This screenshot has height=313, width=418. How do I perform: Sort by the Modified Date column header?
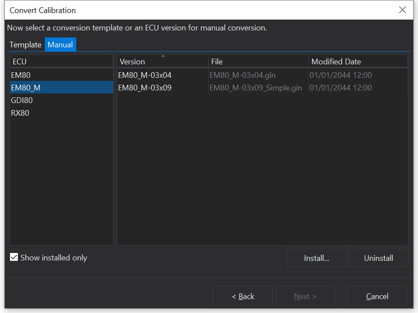(357, 61)
